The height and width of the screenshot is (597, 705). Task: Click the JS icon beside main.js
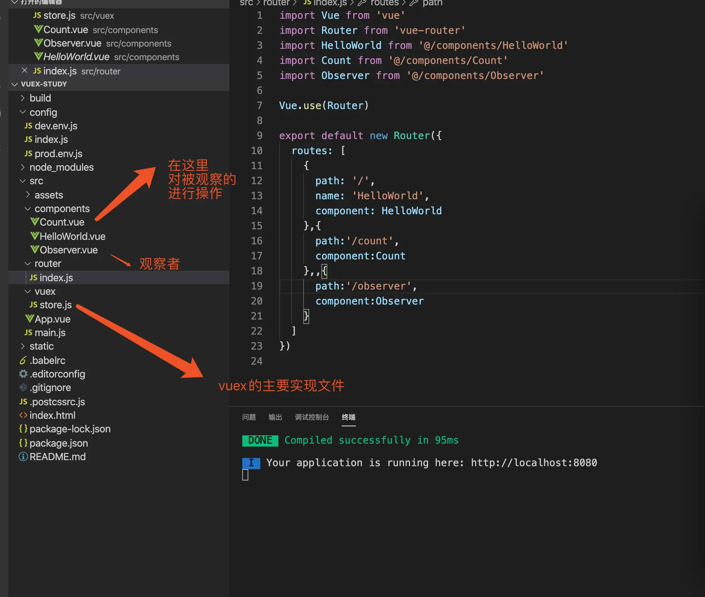[x=28, y=332]
